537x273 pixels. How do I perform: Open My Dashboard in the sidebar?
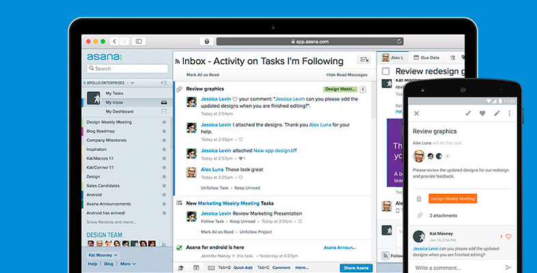tap(120, 111)
